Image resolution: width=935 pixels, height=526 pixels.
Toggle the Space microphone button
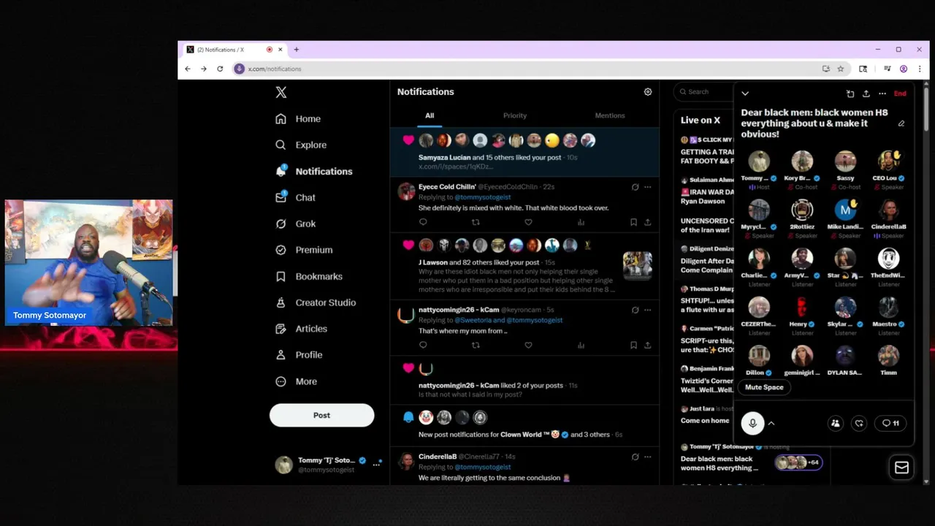tap(752, 423)
